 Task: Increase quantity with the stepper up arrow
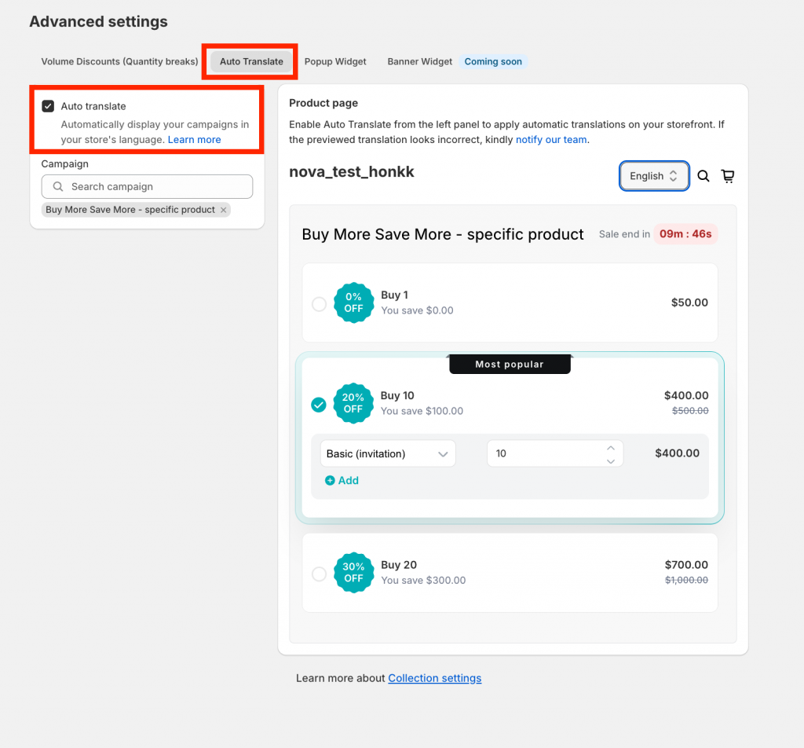click(x=611, y=448)
